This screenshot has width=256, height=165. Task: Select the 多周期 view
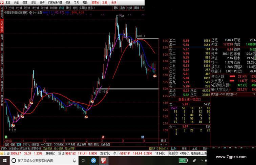tap(83, 8)
